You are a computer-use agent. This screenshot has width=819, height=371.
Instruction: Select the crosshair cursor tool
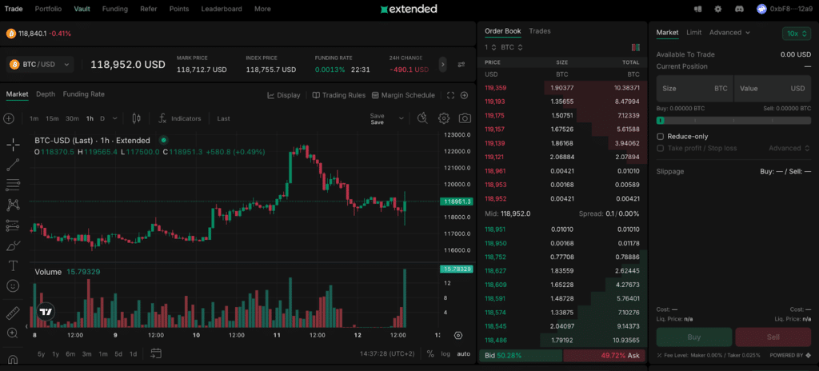click(13, 145)
